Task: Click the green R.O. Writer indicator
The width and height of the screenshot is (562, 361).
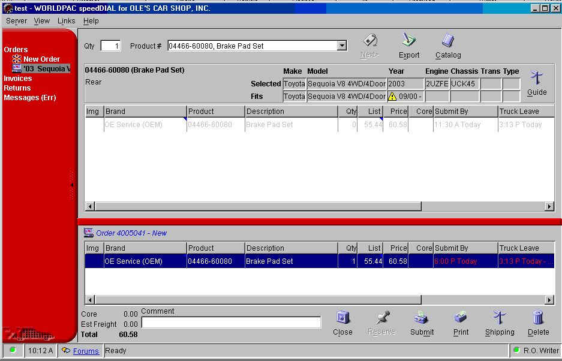Action: click(516, 350)
